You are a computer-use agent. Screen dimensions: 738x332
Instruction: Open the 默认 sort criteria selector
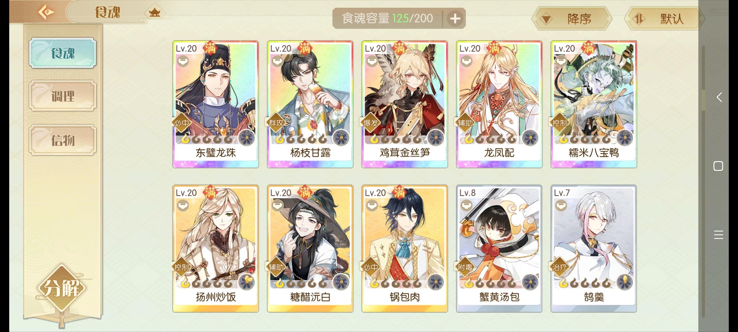coord(664,19)
